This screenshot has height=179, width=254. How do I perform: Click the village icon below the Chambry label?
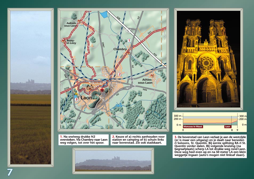pos(128,53)
